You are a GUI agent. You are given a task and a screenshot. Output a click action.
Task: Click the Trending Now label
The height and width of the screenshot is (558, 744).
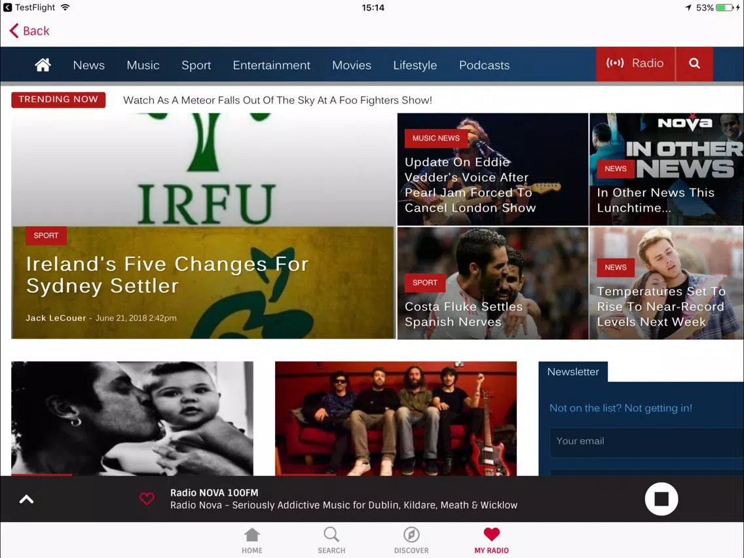click(x=58, y=100)
